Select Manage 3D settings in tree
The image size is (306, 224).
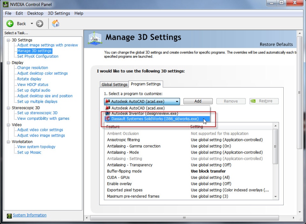34,51
